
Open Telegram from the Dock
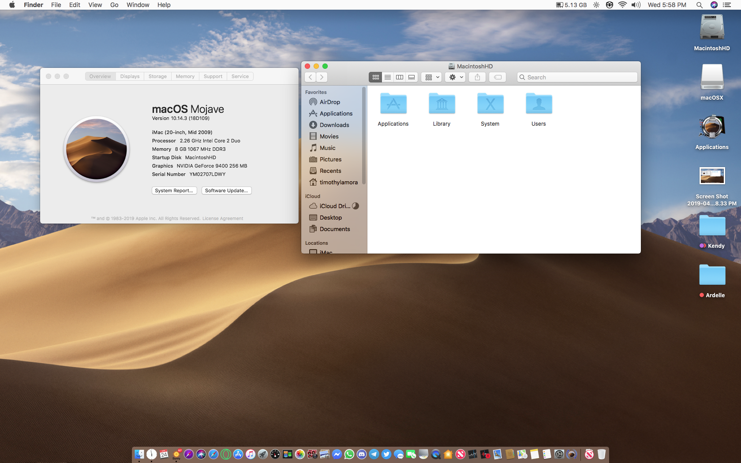pos(374,454)
